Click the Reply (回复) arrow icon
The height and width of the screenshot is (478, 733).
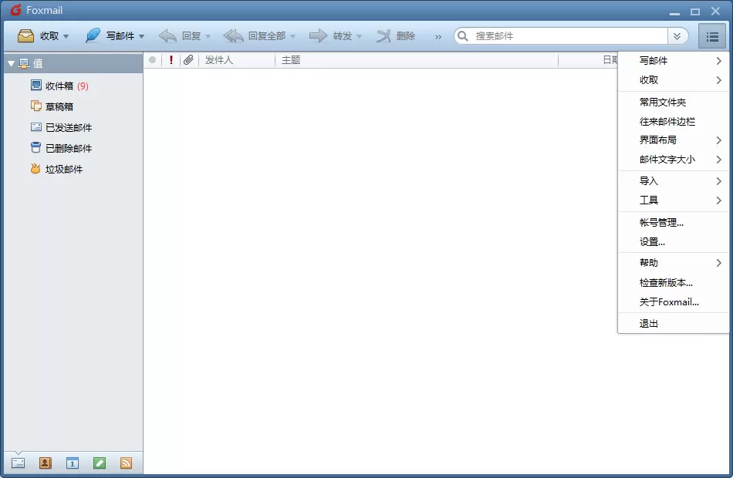click(x=167, y=35)
